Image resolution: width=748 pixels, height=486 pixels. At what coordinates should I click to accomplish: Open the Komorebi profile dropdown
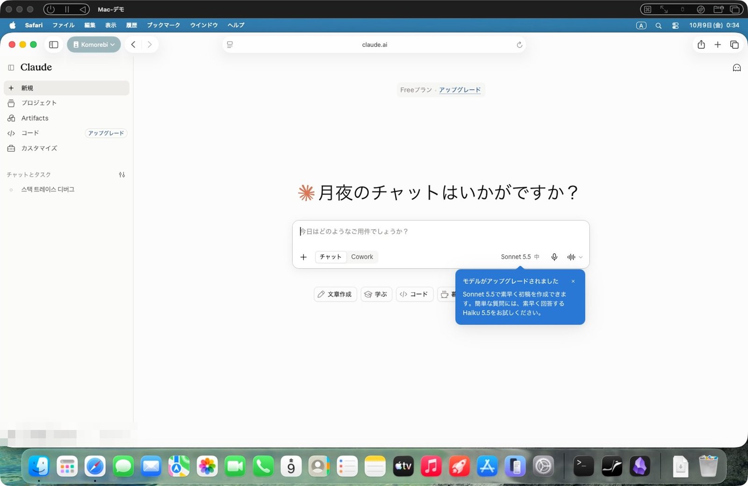tap(94, 44)
